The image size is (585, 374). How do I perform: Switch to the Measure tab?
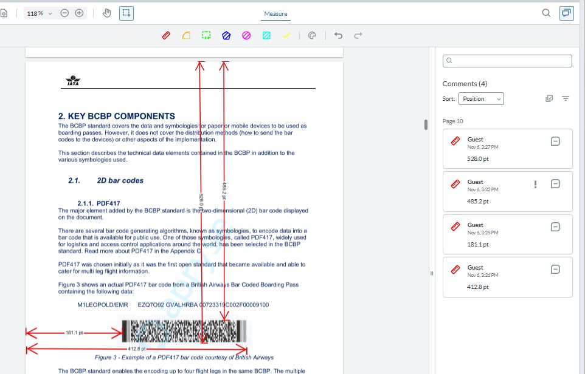(x=275, y=13)
